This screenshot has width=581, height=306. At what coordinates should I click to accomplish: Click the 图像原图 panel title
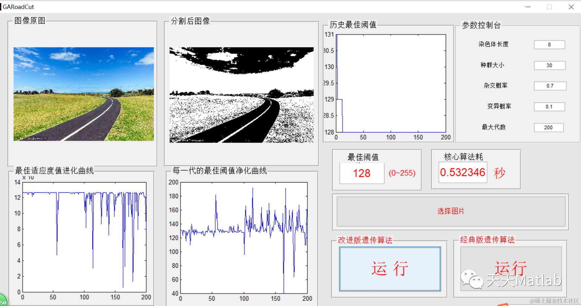[x=30, y=21]
